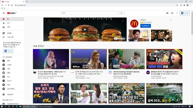The width and height of the screenshot is (193, 108).
Task: Click inside the YouTube search field
Action: [89, 13]
